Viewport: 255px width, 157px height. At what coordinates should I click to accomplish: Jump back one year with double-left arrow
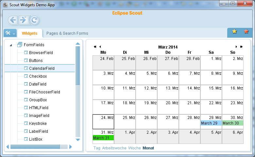95,47
